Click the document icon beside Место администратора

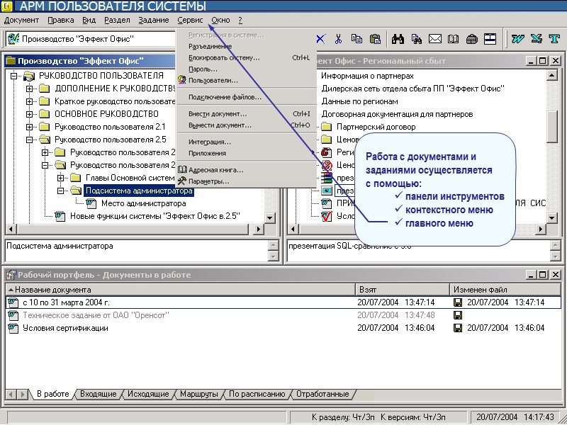[x=91, y=203]
